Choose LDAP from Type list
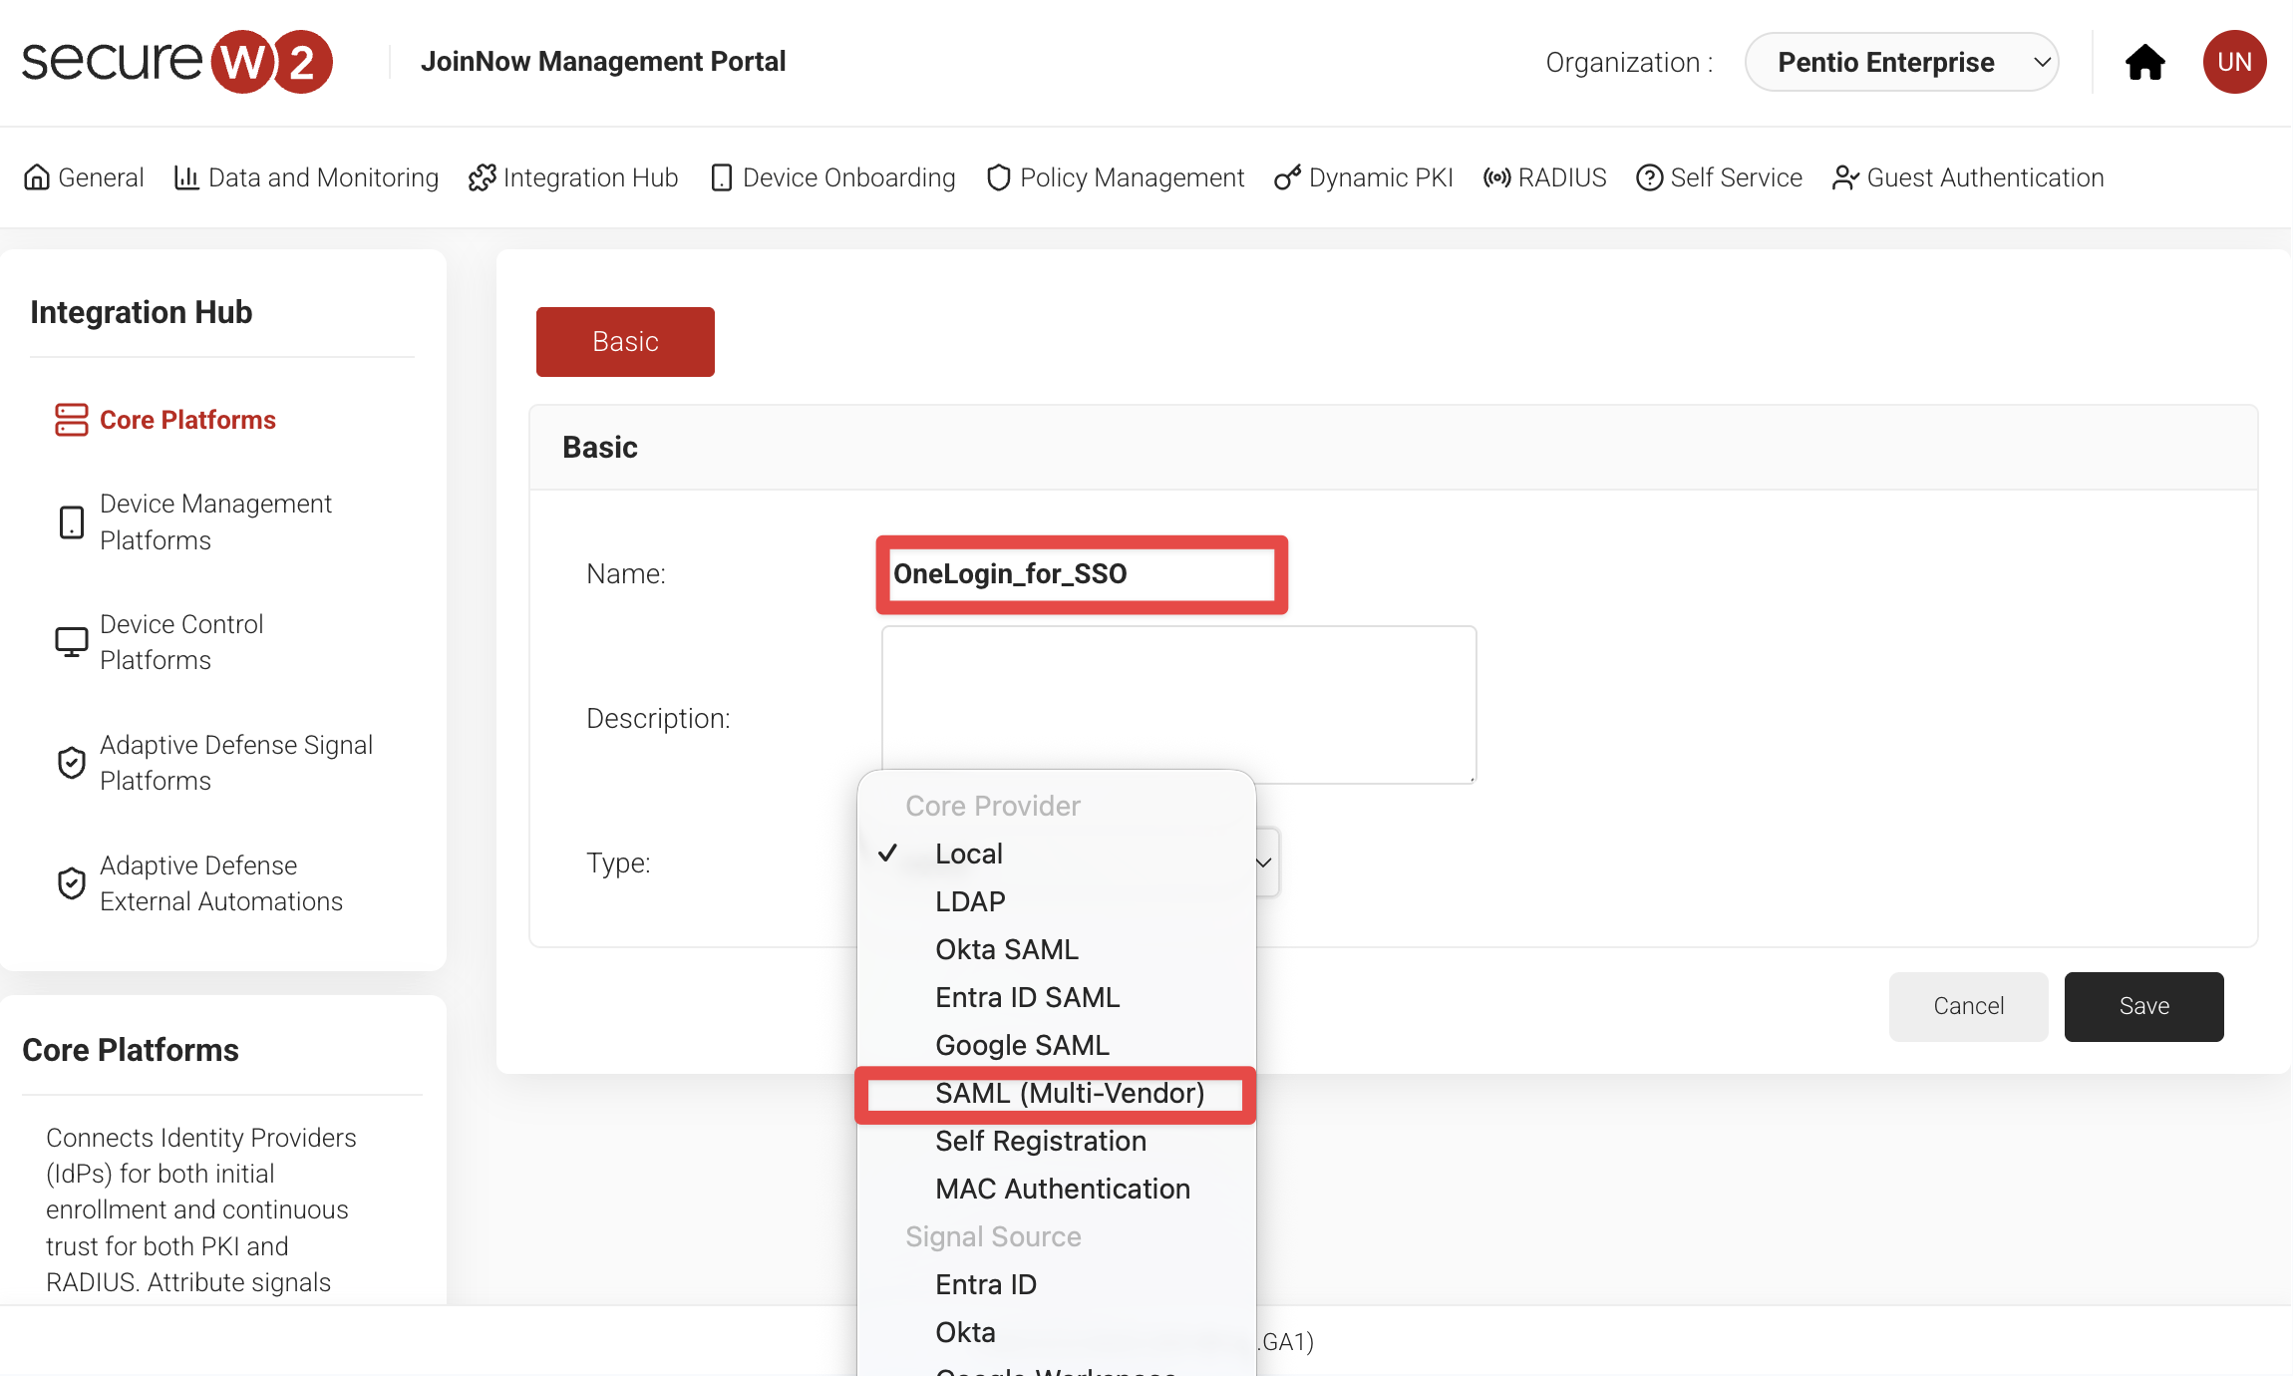 pos(1056,901)
